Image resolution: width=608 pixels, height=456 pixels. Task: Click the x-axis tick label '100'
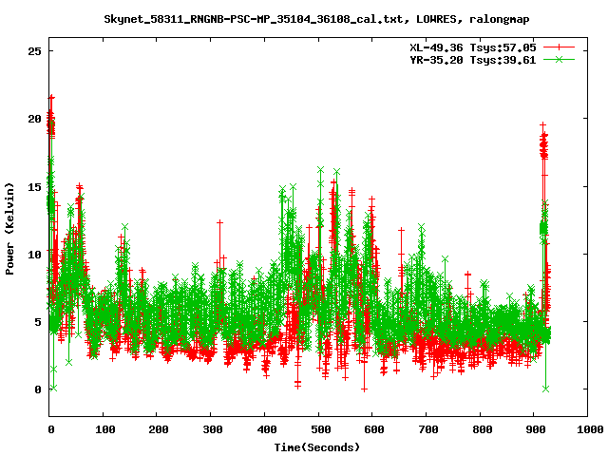(104, 429)
